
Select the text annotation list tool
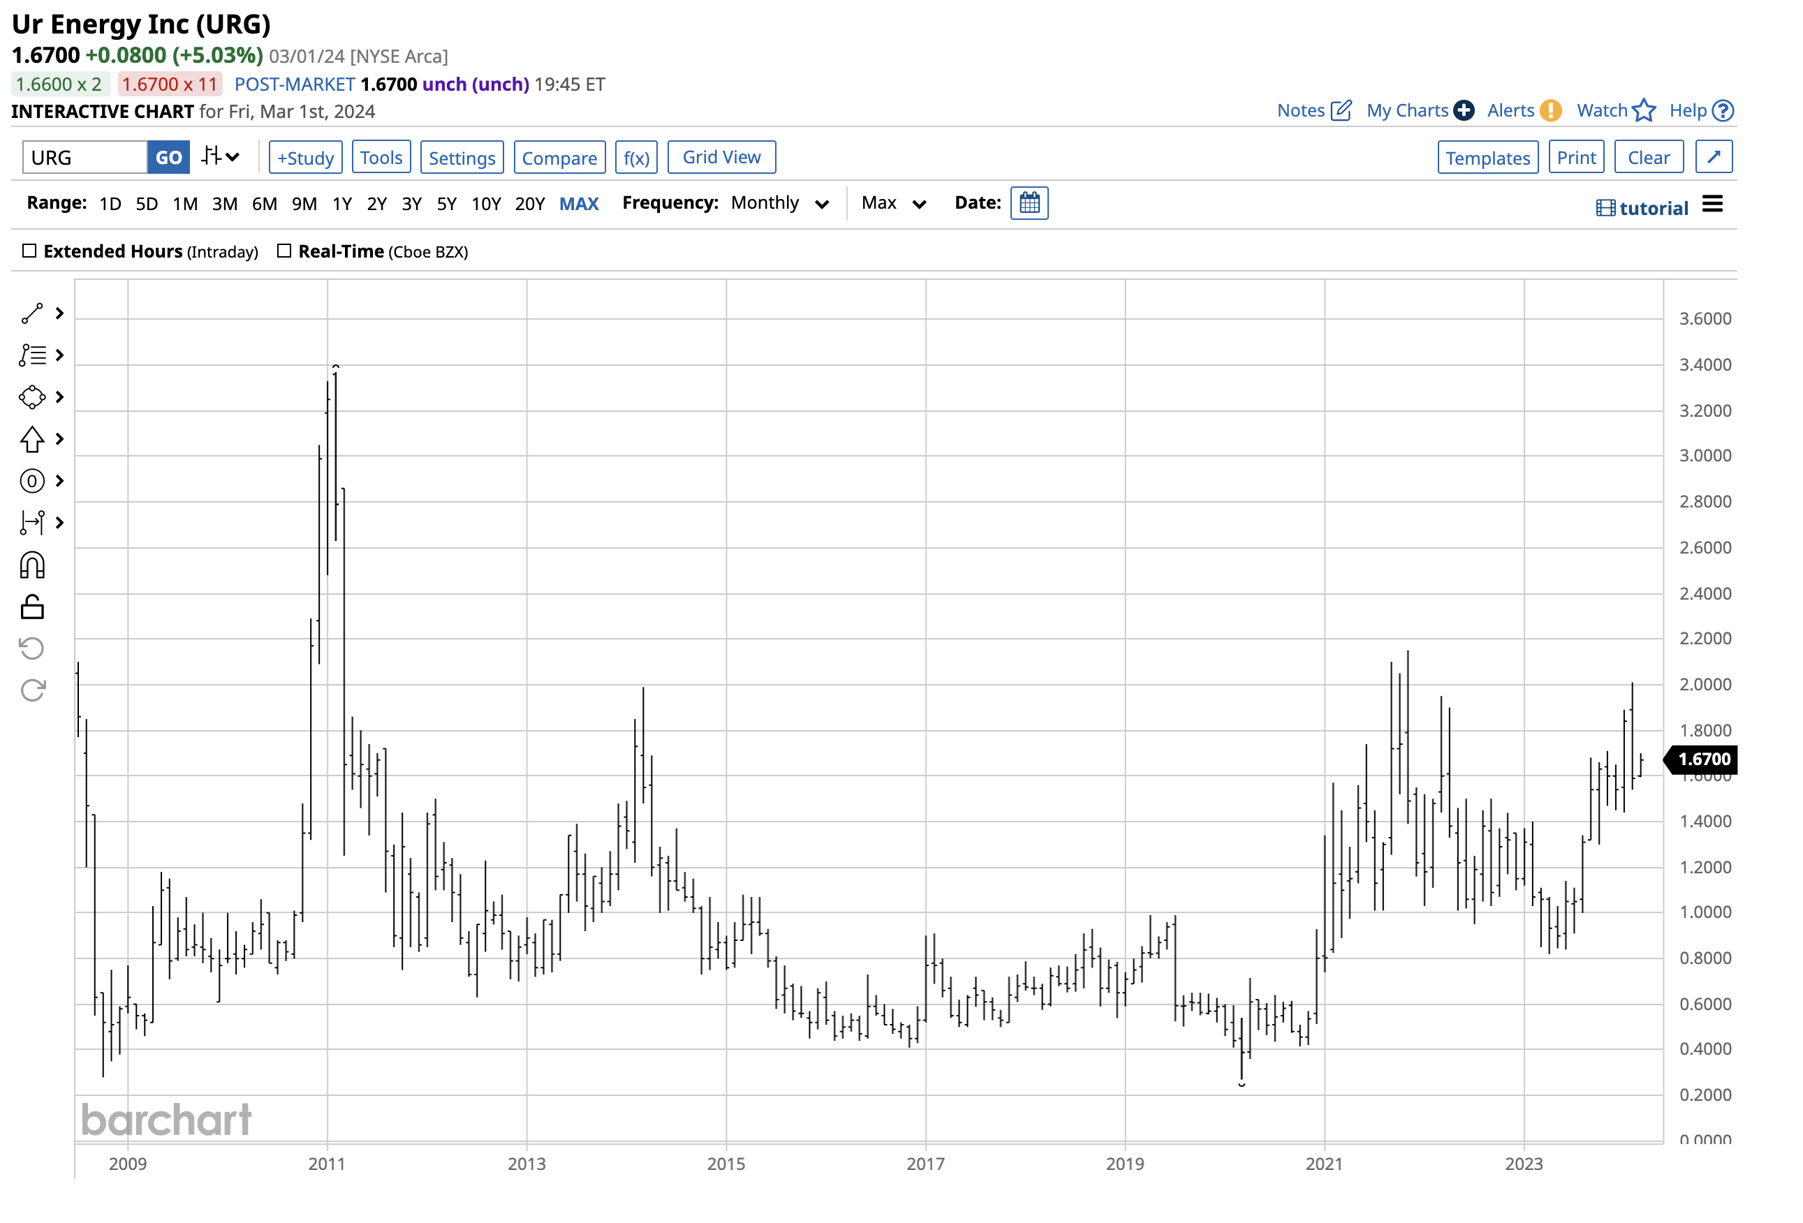pyautogui.click(x=32, y=355)
